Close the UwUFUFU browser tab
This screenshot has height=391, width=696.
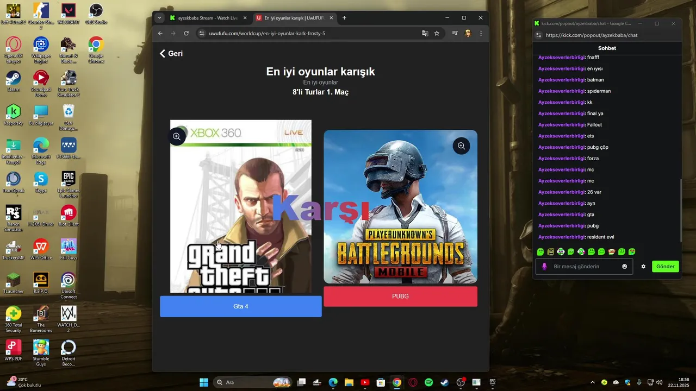point(331,18)
